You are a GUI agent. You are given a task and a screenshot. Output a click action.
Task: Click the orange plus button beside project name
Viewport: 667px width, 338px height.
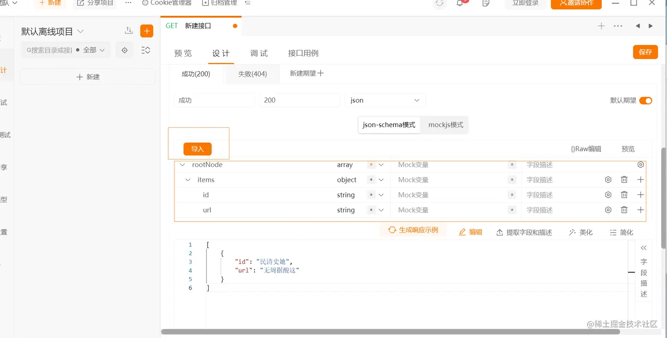click(146, 31)
